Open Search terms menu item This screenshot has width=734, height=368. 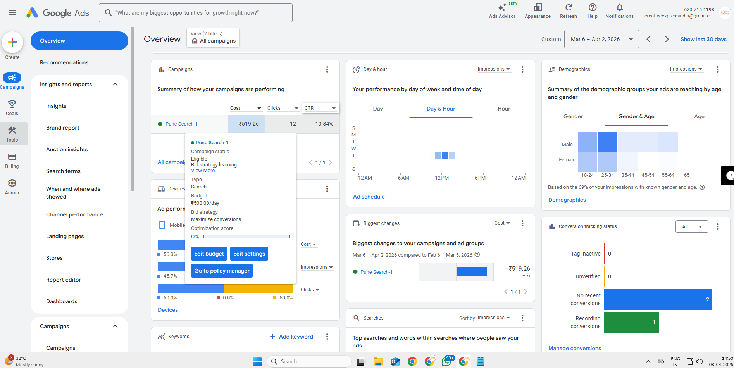click(x=64, y=171)
